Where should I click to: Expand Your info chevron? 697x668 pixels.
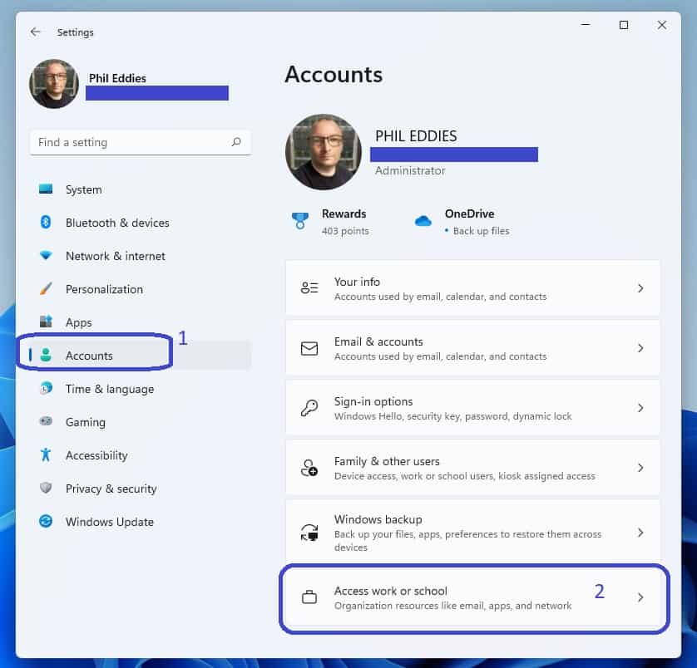(640, 288)
